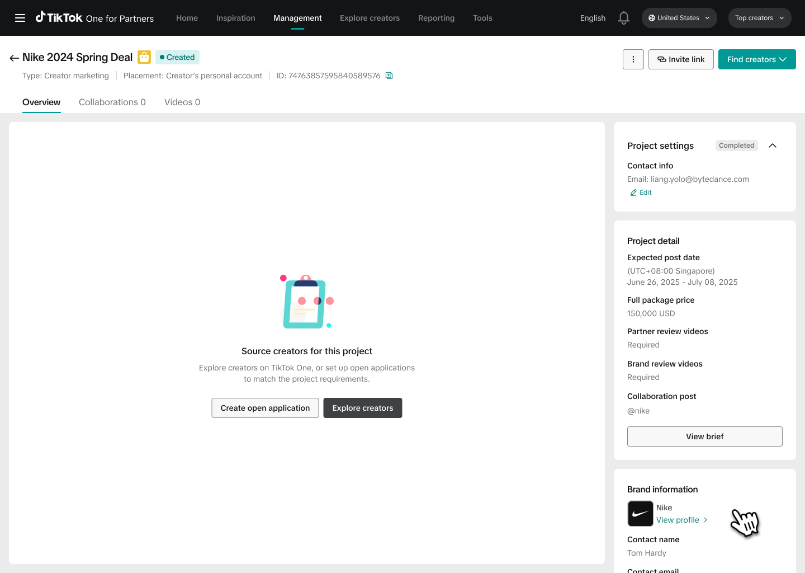Expand the Find creators dropdown button
This screenshot has width=805, height=573.
point(757,59)
